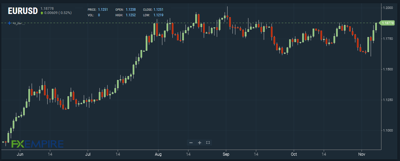Click the 1.1750 price axis label

coord(388,39)
